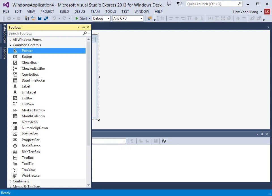The width and height of the screenshot is (272, 196).
Task: Open the feedback speech bubble icon
Action: (169, 4)
